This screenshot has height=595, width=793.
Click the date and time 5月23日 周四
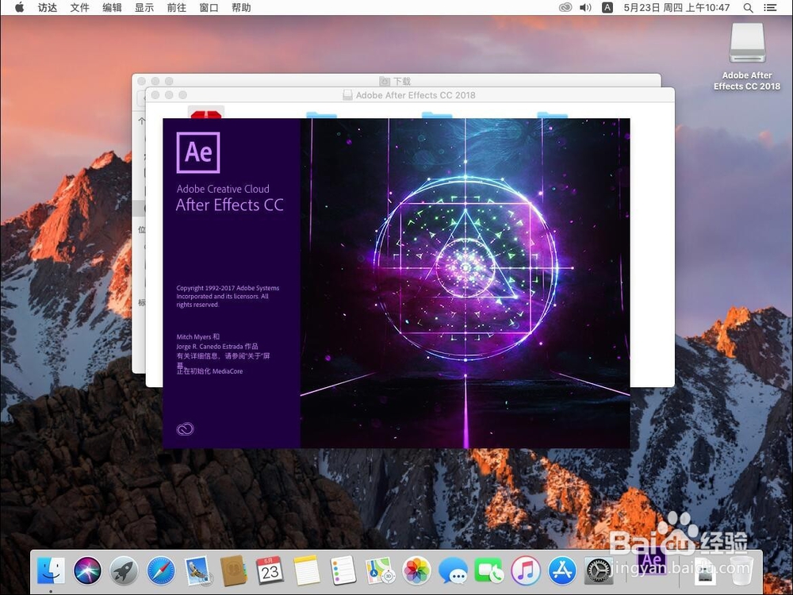[676, 8]
